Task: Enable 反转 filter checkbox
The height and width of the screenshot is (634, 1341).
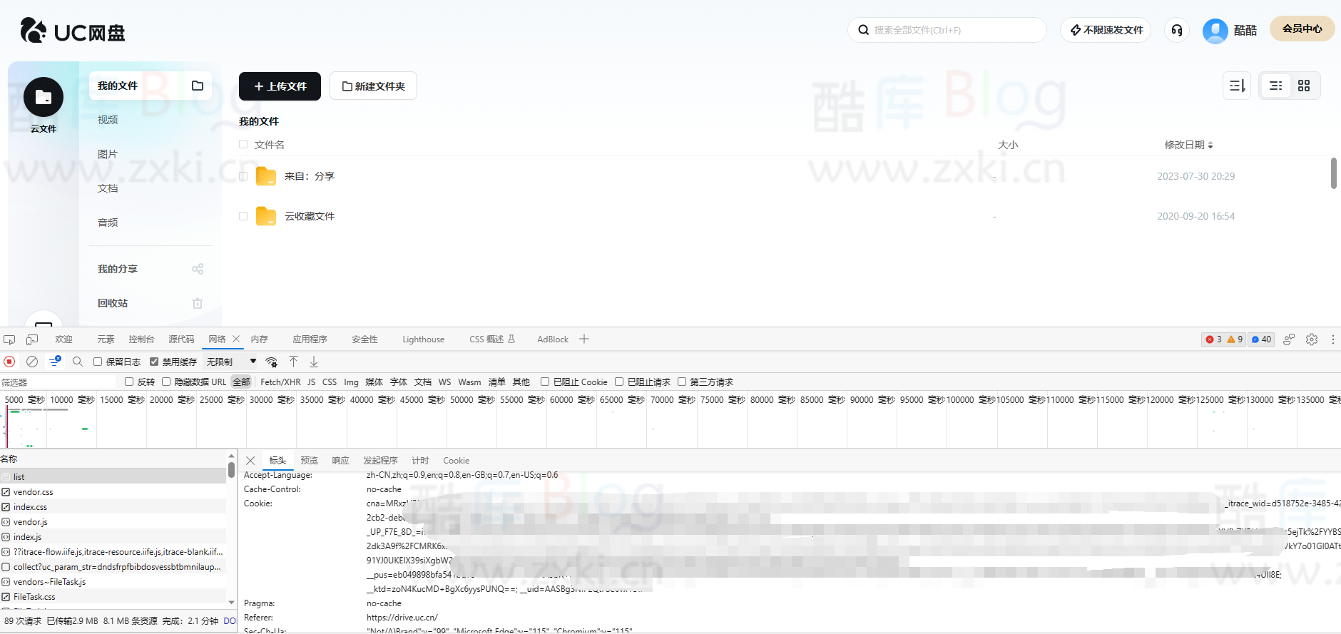Action: coord(129,382)
